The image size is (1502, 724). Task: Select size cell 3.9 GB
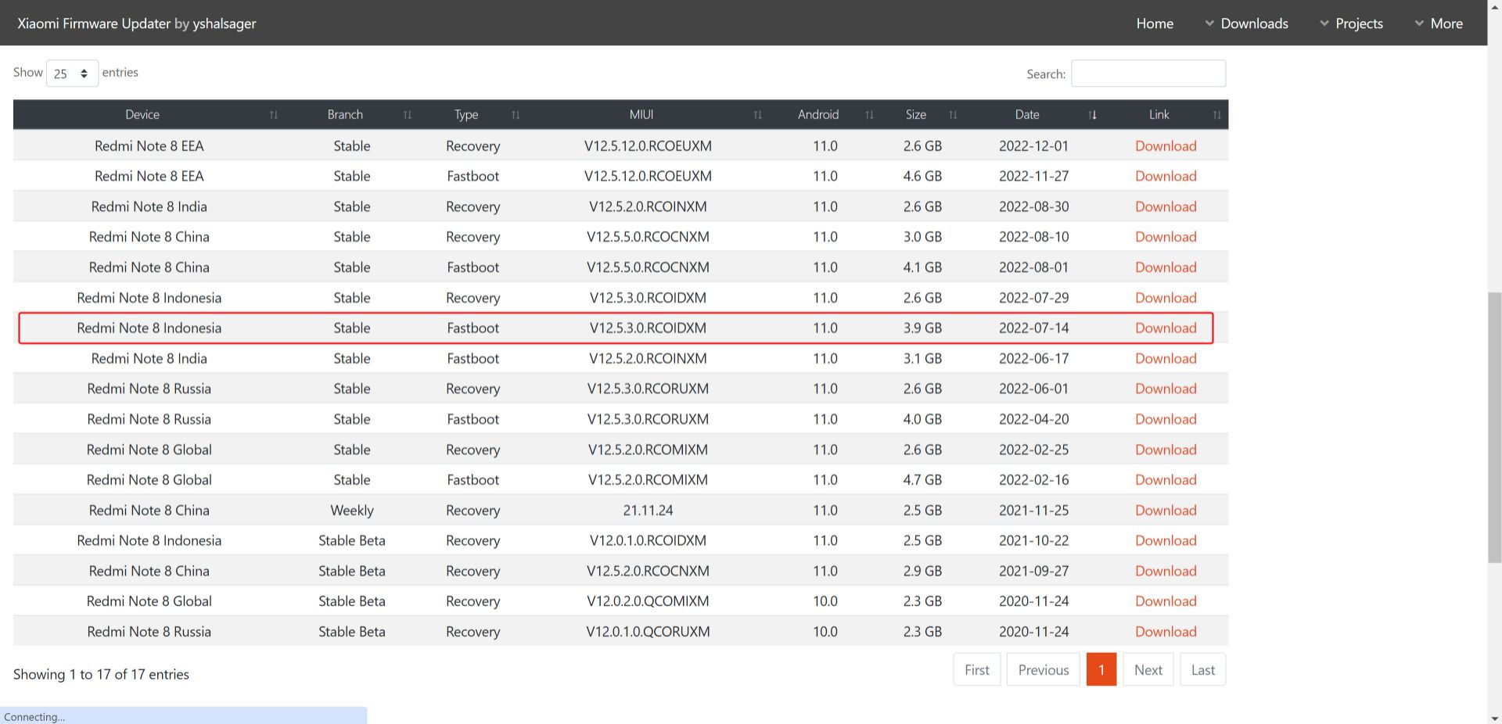[x=922, y=328]
